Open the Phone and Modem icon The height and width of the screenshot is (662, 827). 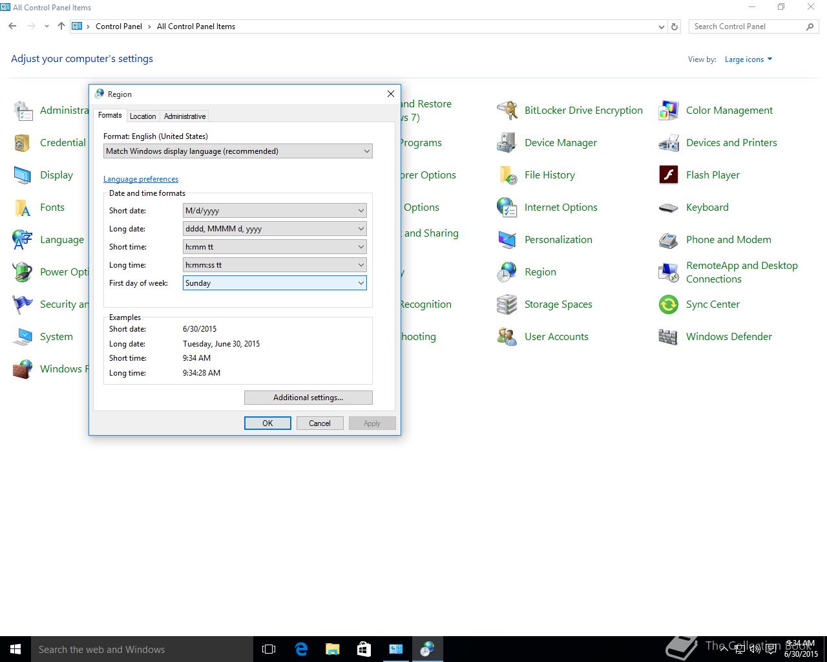click(x=668, y=240)
